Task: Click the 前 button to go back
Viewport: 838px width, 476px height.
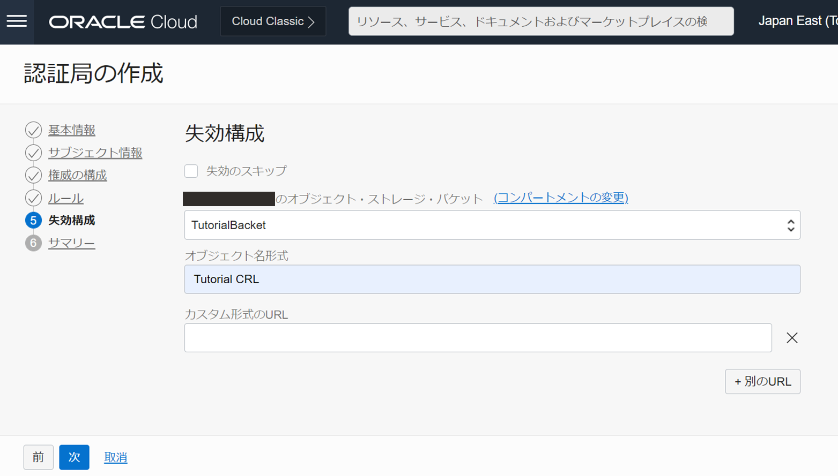Action: click(38, 457)
